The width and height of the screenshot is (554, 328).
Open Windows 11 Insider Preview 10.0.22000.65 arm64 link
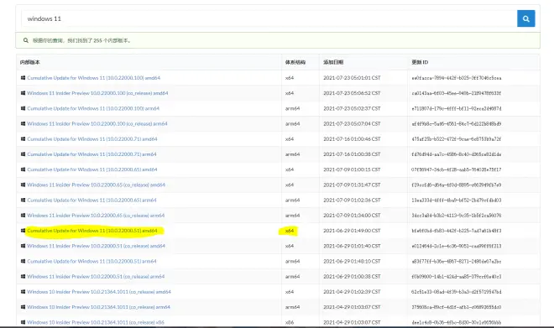tap(96, 215)
